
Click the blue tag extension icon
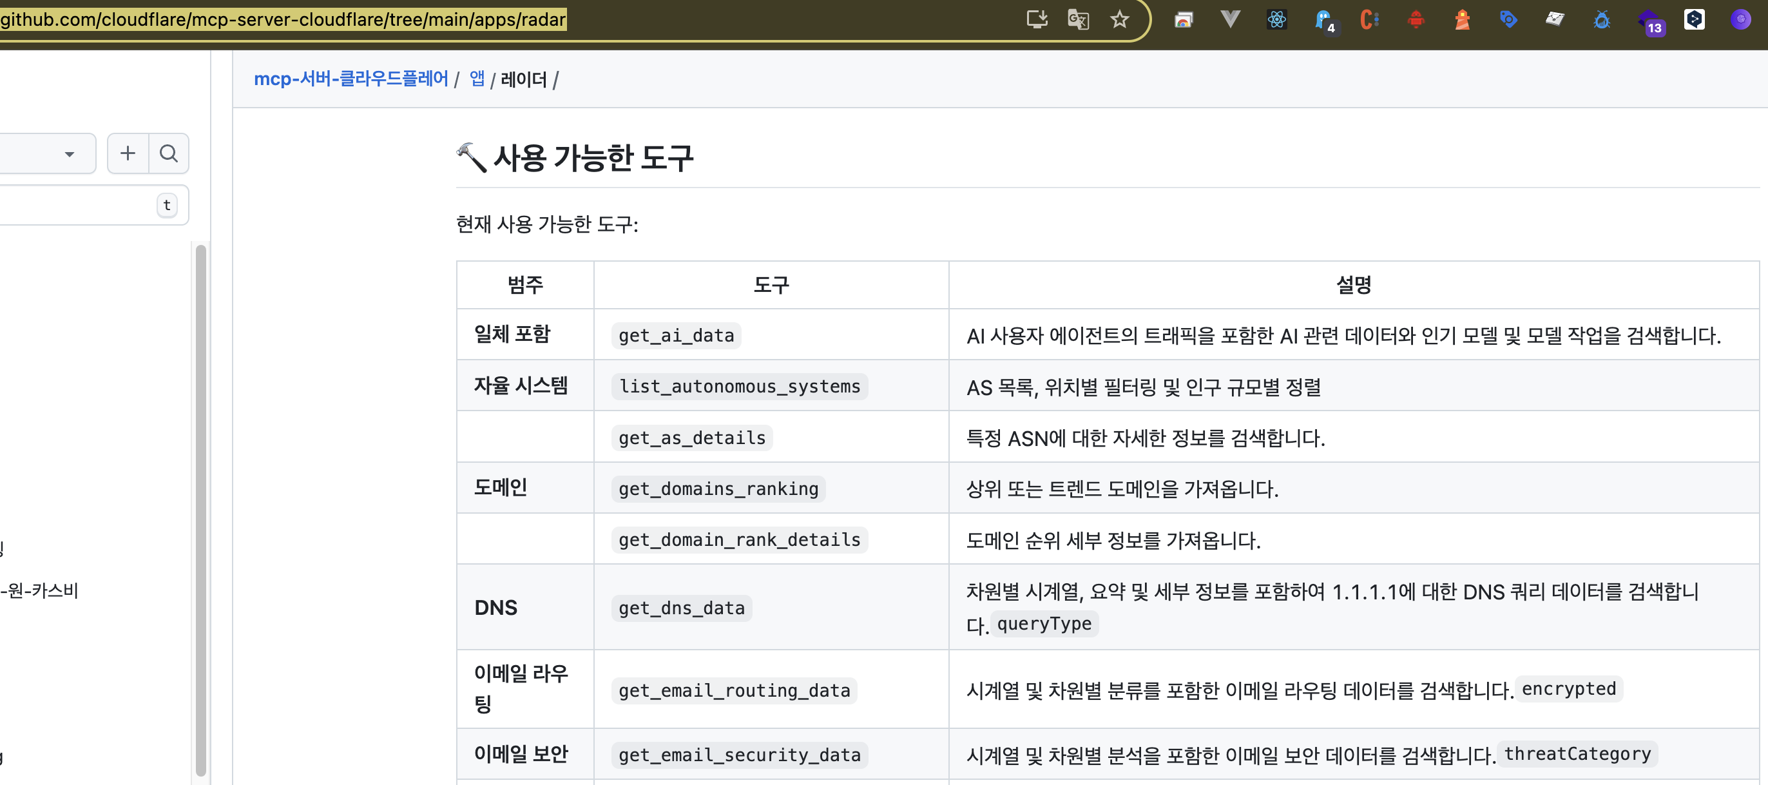(x=1508, y=19)
